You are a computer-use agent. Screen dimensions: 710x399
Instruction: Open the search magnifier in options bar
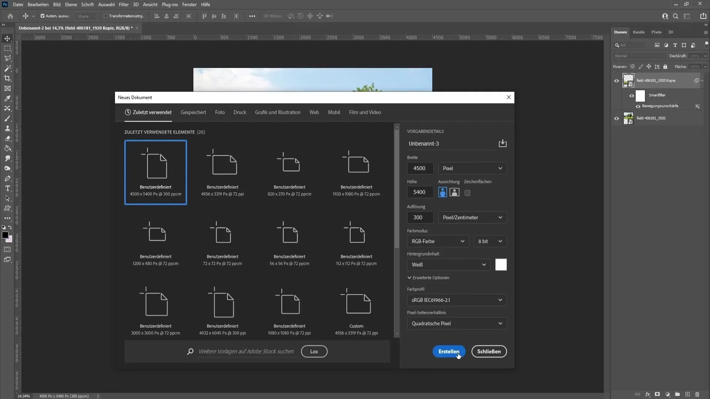(676, 16)
